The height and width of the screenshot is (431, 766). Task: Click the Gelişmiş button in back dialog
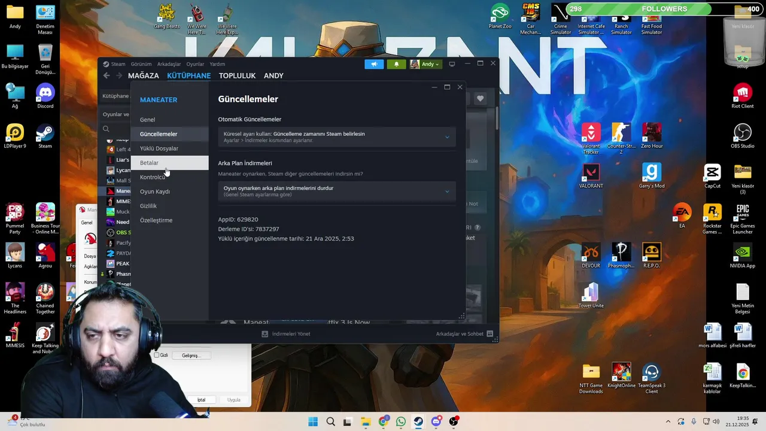tap(190, 356)
